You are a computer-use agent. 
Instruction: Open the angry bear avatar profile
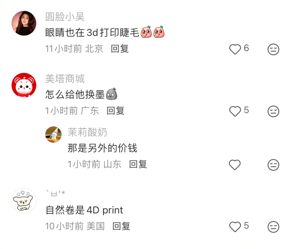pyautogui.click(x=24, y=201)
